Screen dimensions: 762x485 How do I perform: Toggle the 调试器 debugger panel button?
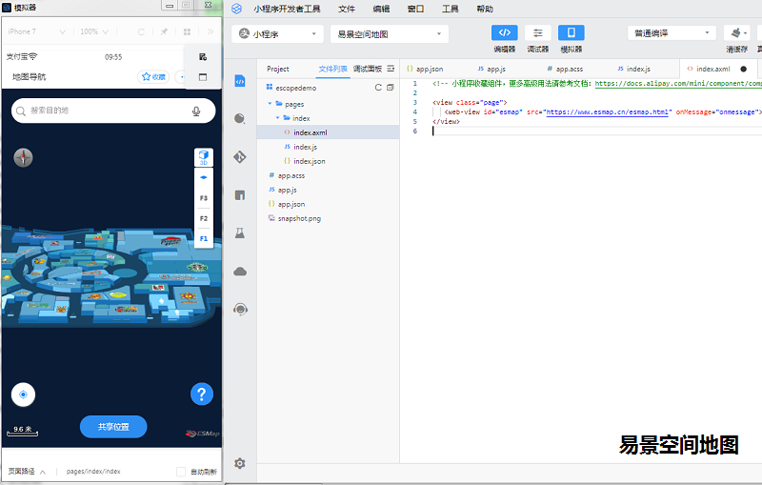click(x=537, y=33)
